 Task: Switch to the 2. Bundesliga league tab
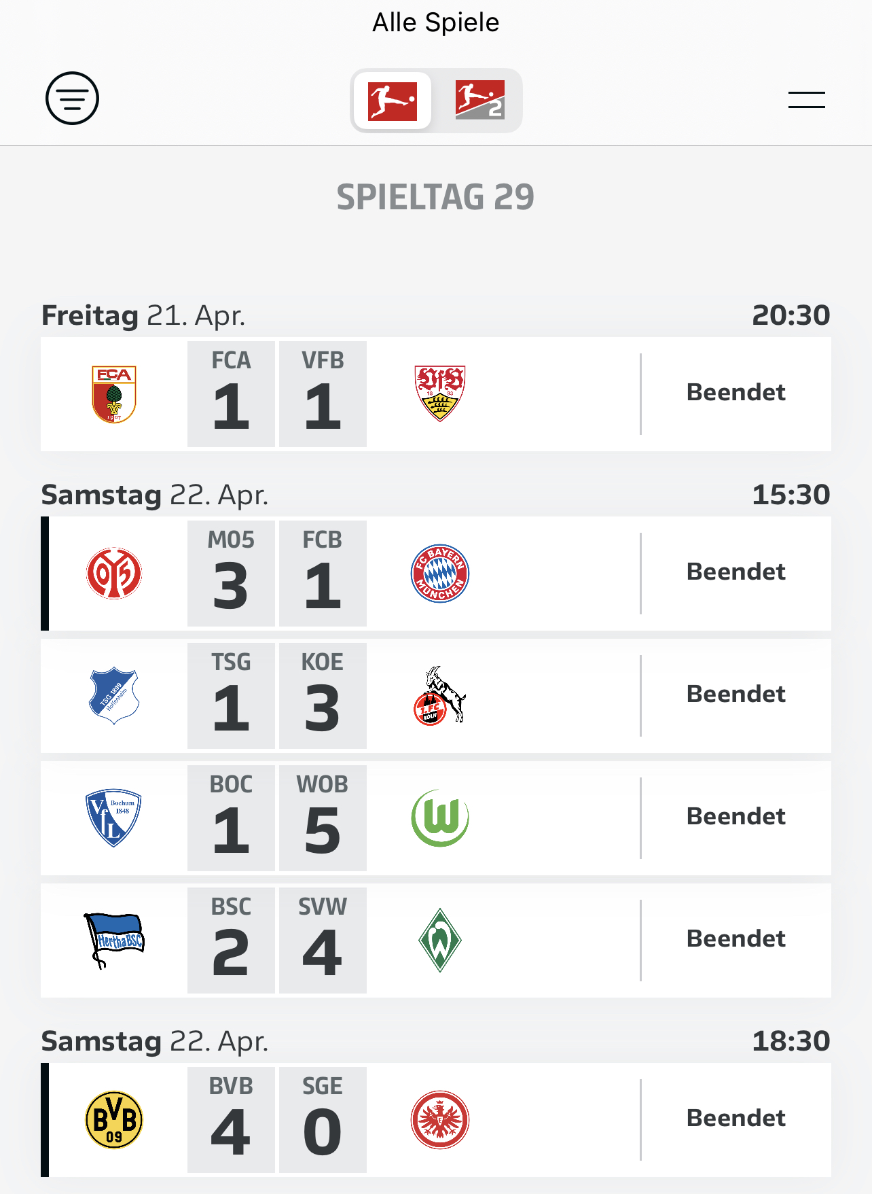[479, 101]
